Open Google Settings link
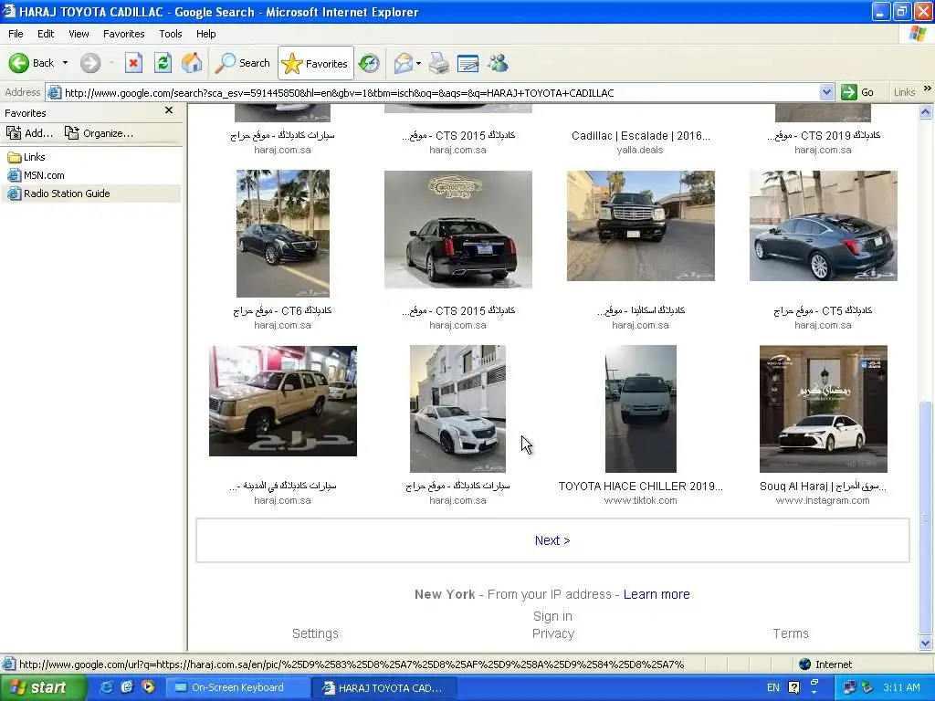 [315, 633]
